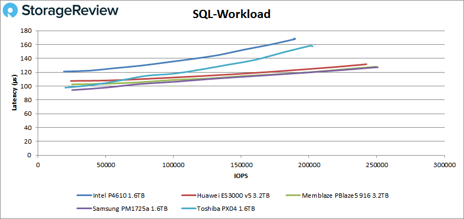Image resolution: width=464 pixels, height=219 pixels.
Task: Click the StorageReview brand text
Action: [70, 11]
